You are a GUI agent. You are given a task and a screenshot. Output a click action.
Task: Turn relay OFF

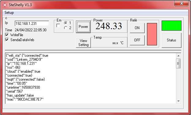(x=137, y=40)
